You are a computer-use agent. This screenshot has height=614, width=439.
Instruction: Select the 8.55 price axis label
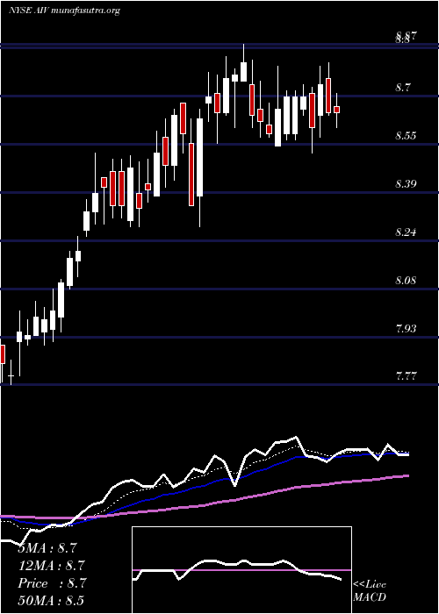406,136
